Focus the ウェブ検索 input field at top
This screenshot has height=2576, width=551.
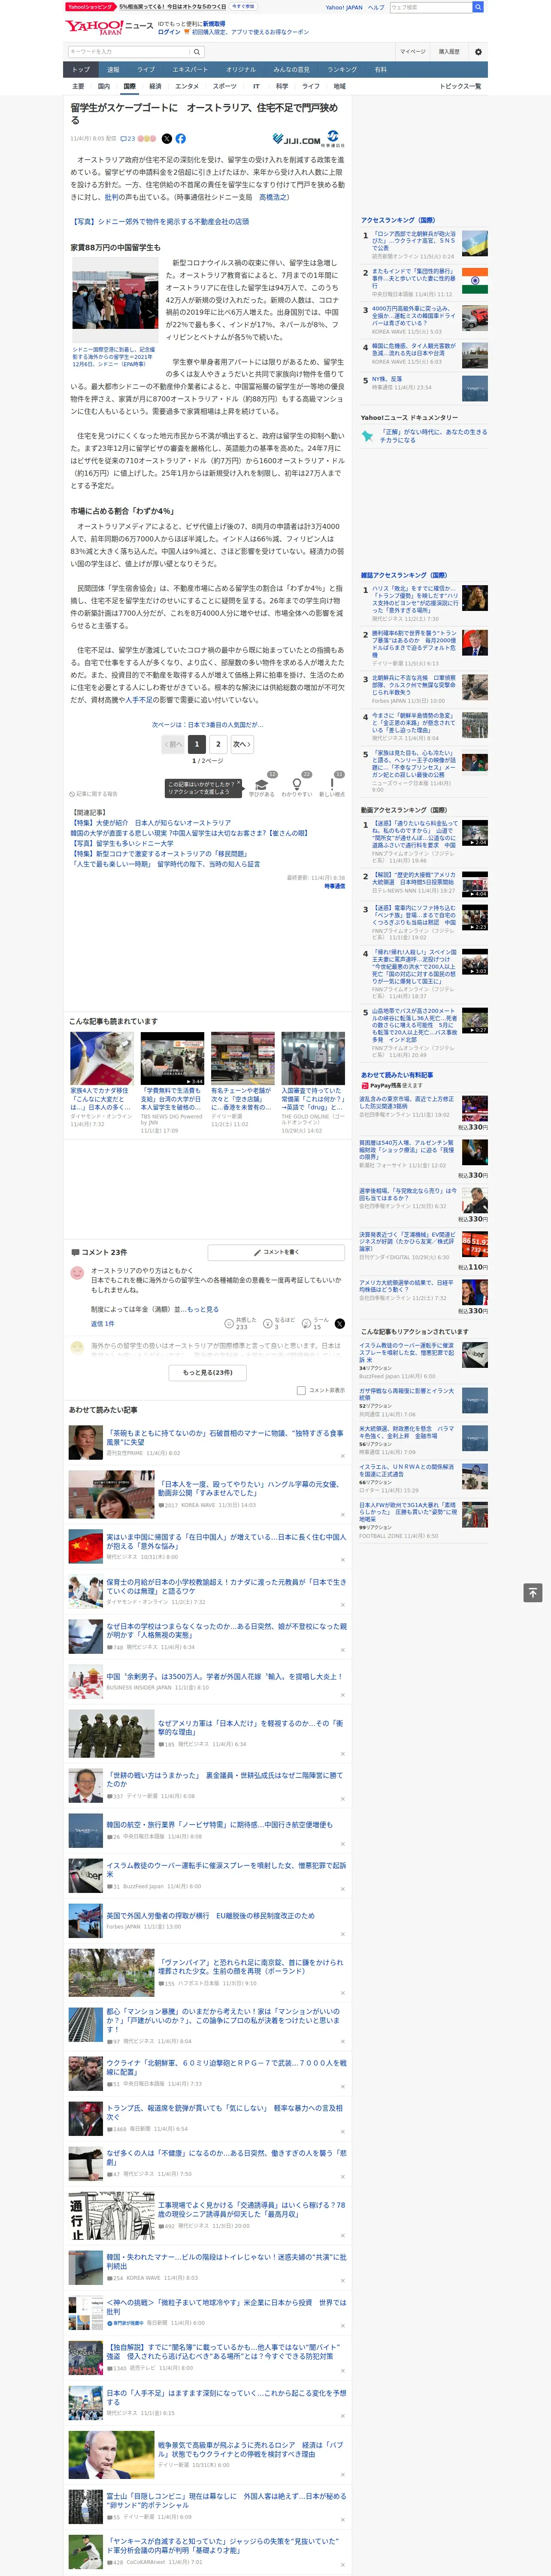click(x=430, y=7)
